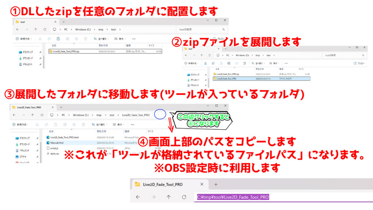Click the プレビュー preview pane button
Screen dimensions: 373x210
point(360,63)
